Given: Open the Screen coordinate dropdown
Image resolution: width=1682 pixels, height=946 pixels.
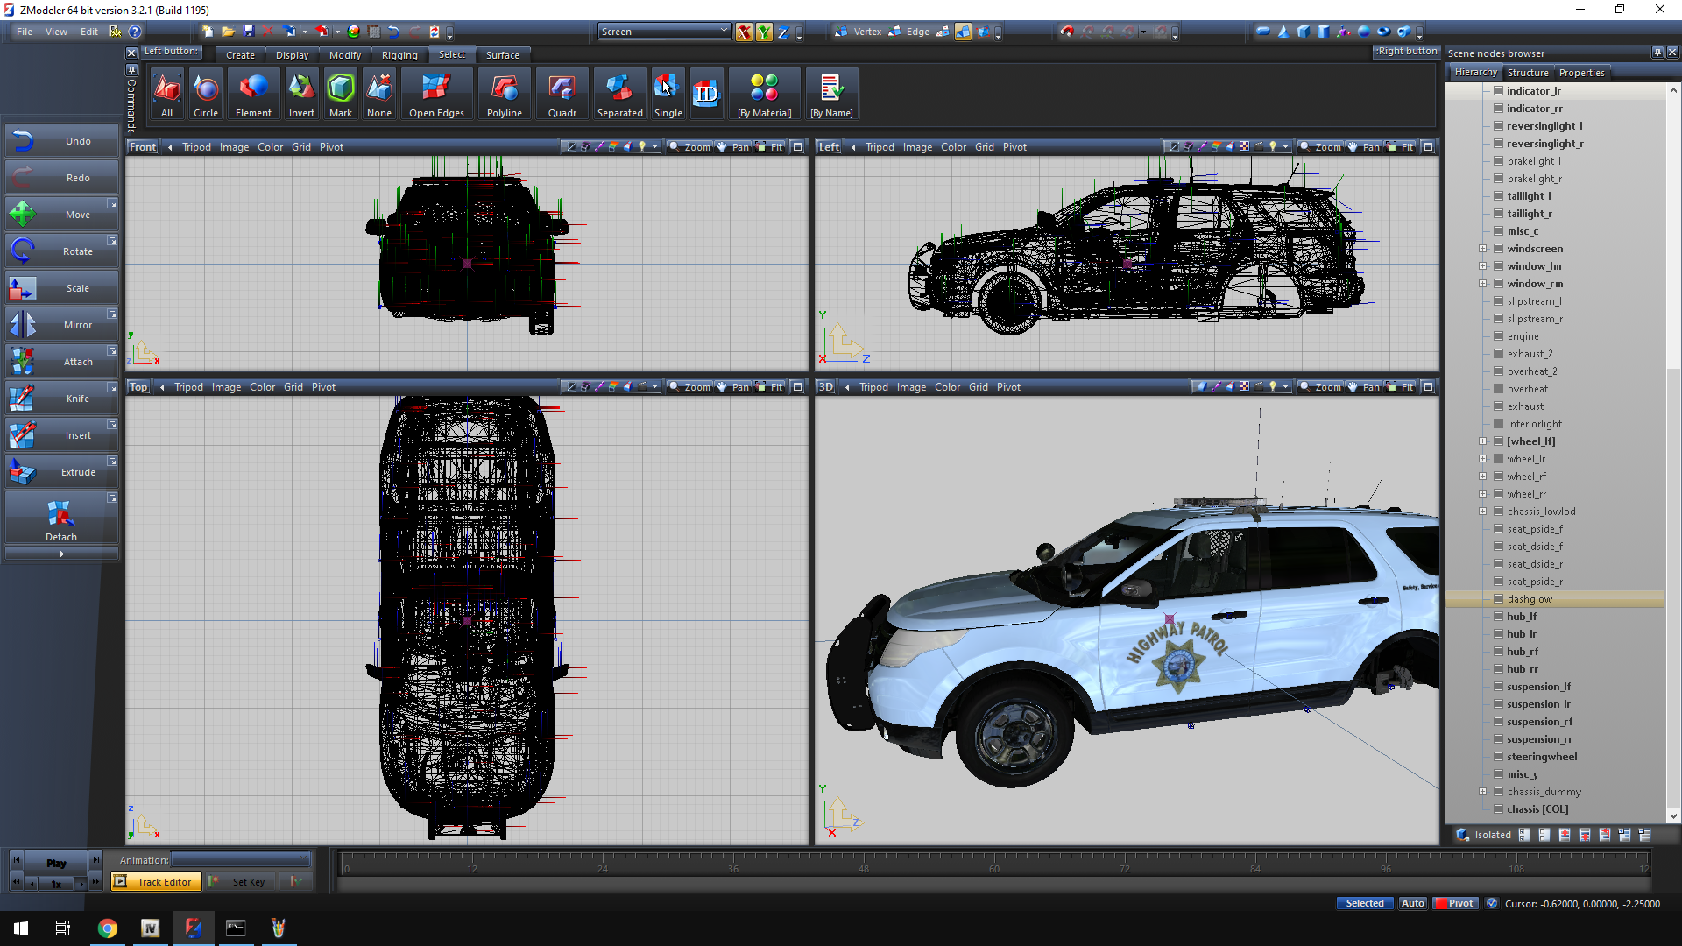Looking at the screenshot, I should [664, 32].
